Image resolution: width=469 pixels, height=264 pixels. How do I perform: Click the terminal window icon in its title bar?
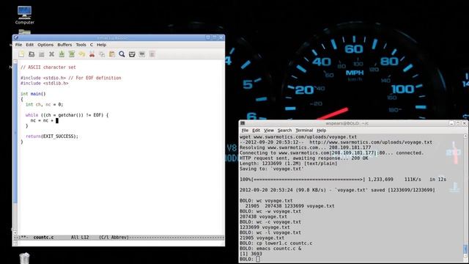tap(243, 123)
